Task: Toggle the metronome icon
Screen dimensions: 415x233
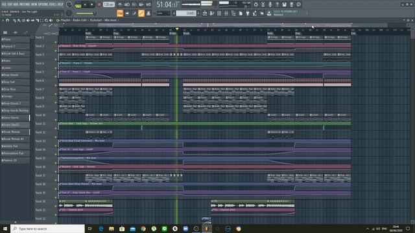Action: (x=119, y=5)
